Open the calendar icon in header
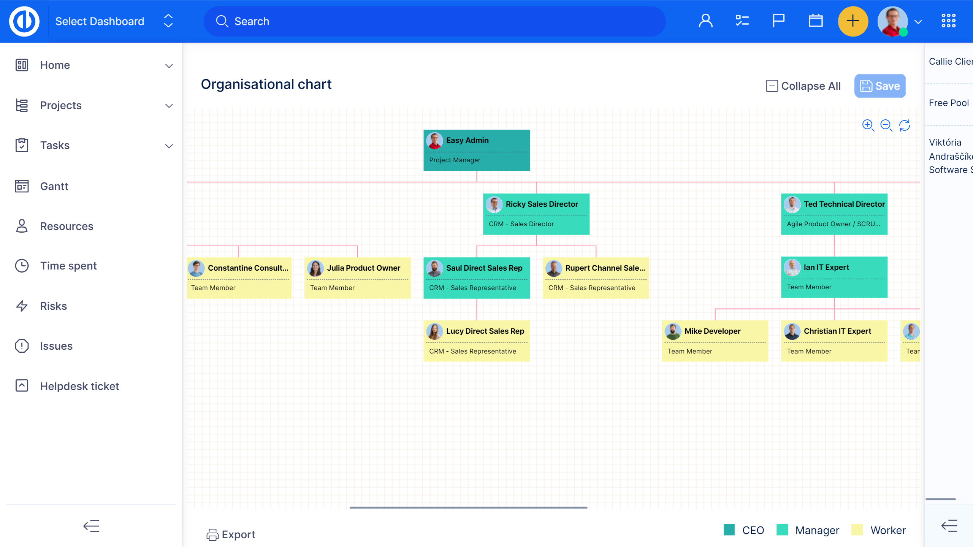The height and width of the screenshot is (547, 973). (815, 21)
